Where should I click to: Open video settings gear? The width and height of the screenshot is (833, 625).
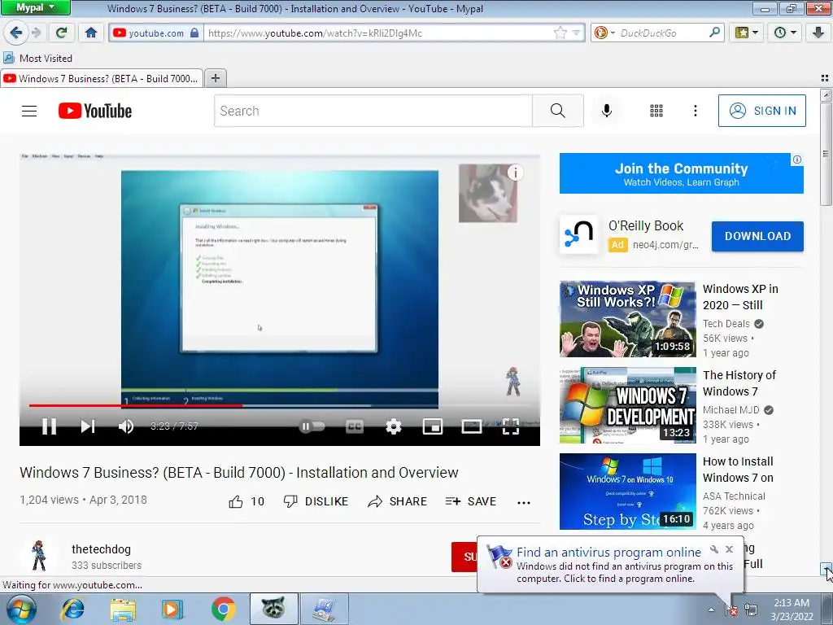(x=394, y=426)
